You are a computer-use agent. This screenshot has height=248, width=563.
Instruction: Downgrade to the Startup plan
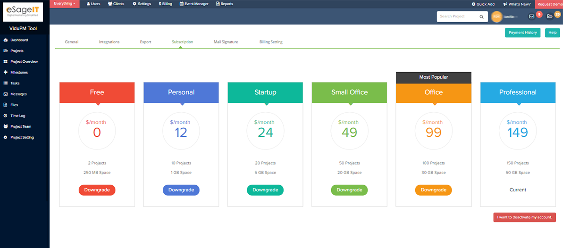[x=265, y=190]
